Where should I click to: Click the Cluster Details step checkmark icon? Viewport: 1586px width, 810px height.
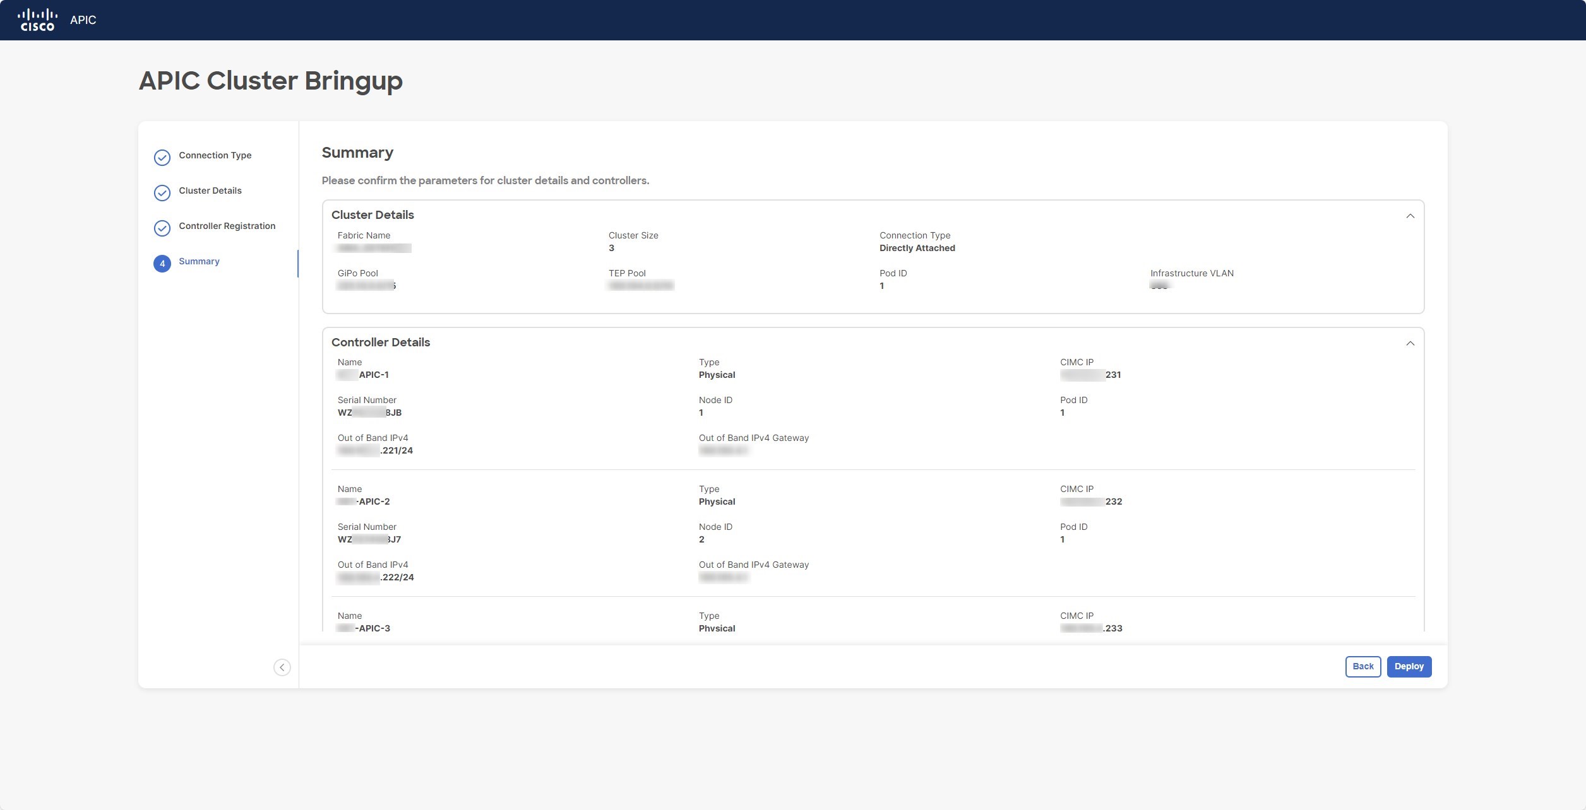click(x=162, y=192)
